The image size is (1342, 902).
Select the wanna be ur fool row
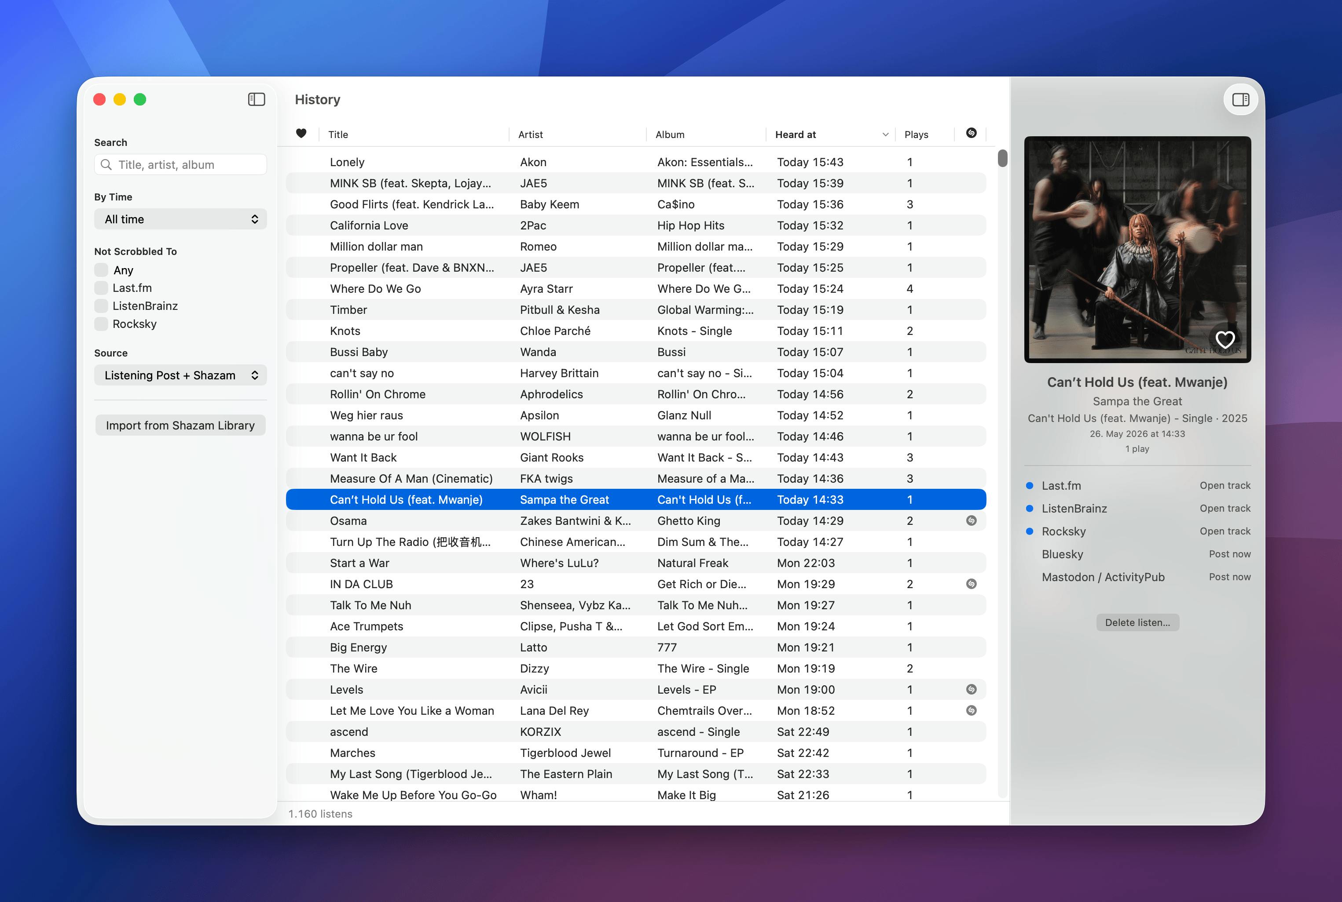[636, 436]
